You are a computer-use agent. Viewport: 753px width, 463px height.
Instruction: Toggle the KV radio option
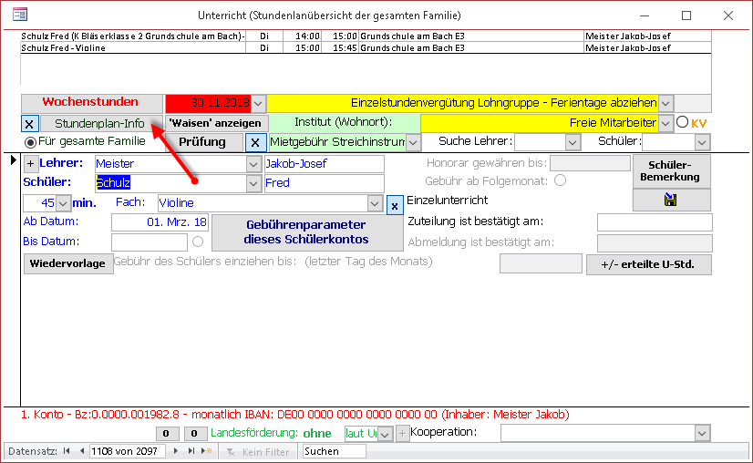682,122
